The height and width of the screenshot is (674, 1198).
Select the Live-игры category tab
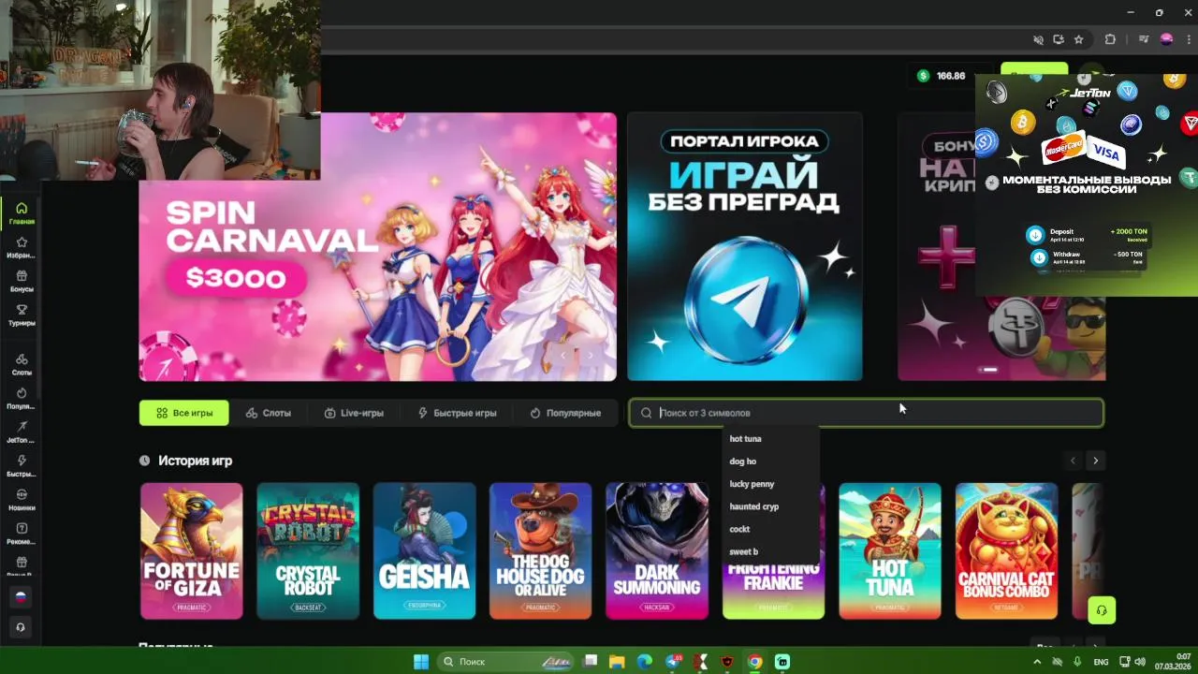click(x=354, y=413)
